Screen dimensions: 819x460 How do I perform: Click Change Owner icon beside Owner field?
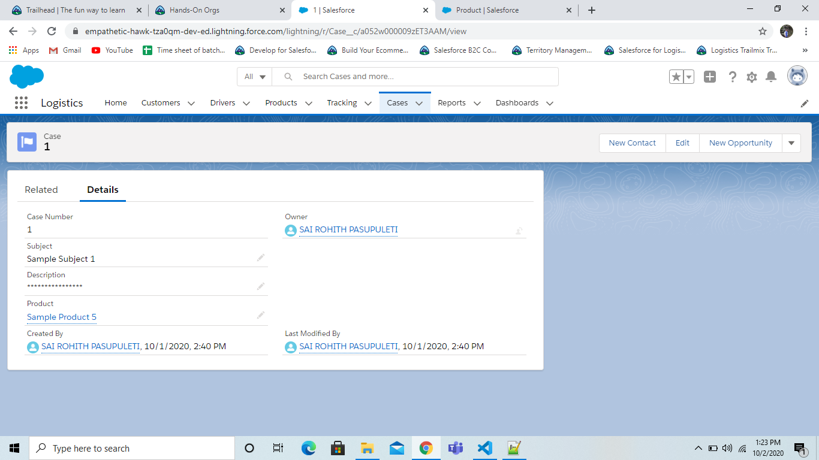[519, 231]
